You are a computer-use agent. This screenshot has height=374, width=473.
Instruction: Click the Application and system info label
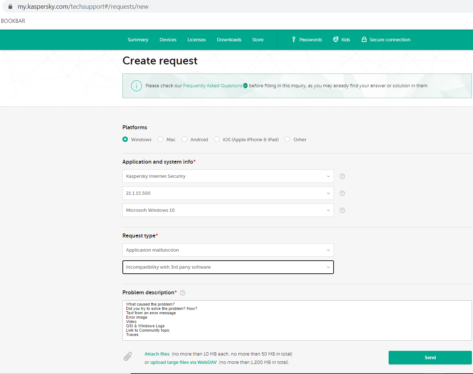(x=159, y=162)
